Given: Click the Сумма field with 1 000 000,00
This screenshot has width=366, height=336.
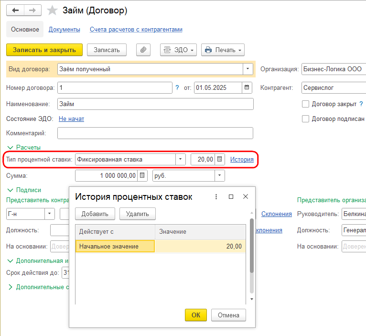Looking at the screenshot, I should [x=107, y=175].
